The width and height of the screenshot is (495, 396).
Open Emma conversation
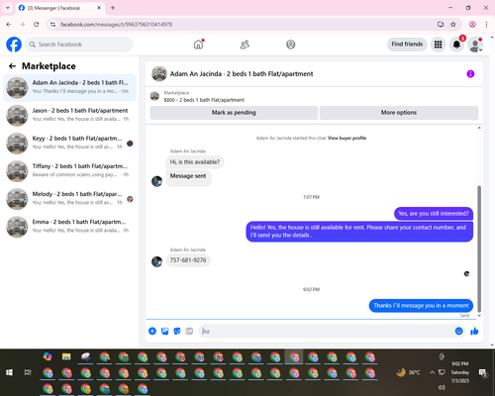tap(69, 227)
